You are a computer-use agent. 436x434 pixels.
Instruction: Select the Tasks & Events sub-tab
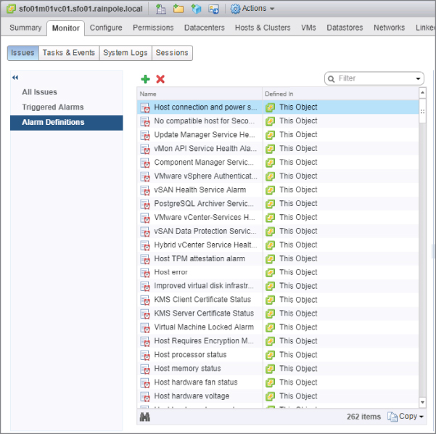click(69, 53)
